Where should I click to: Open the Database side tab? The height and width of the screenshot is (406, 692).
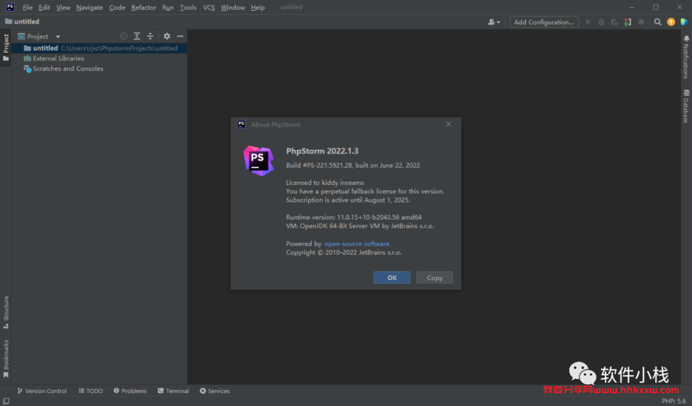pyautogui.click(x=686, y=106)
